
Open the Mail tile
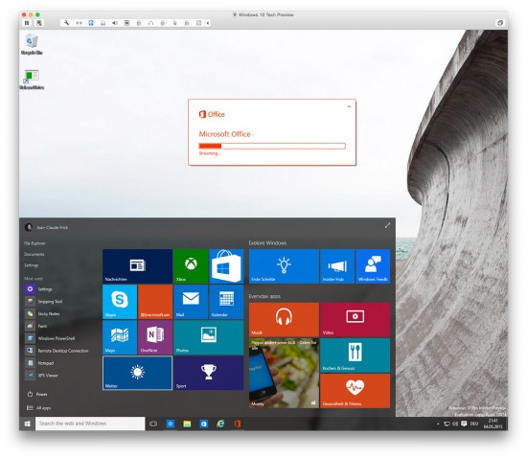point(191,302)
